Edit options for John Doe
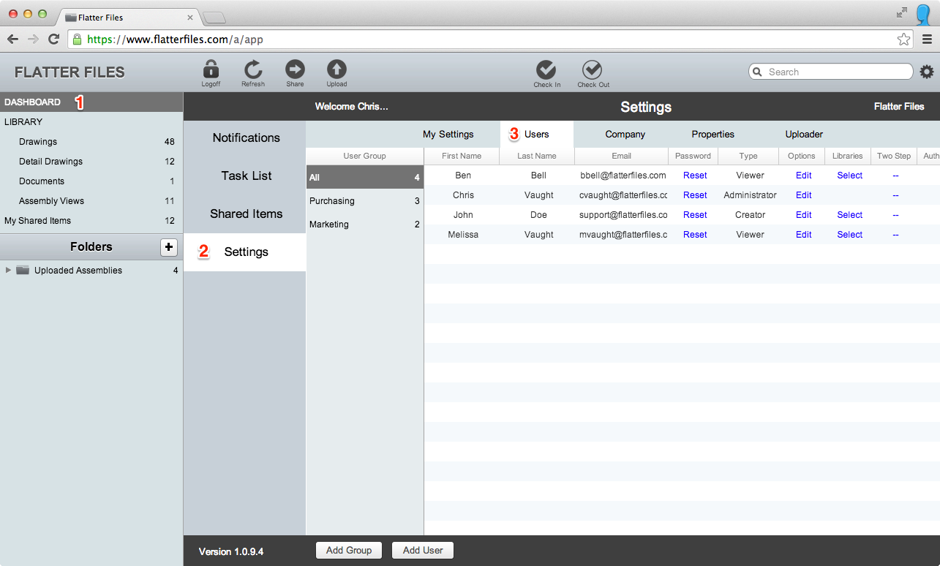 (x=804, y=215)
